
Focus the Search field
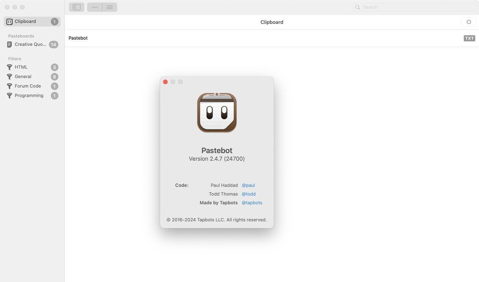click(x=414, y=7)
